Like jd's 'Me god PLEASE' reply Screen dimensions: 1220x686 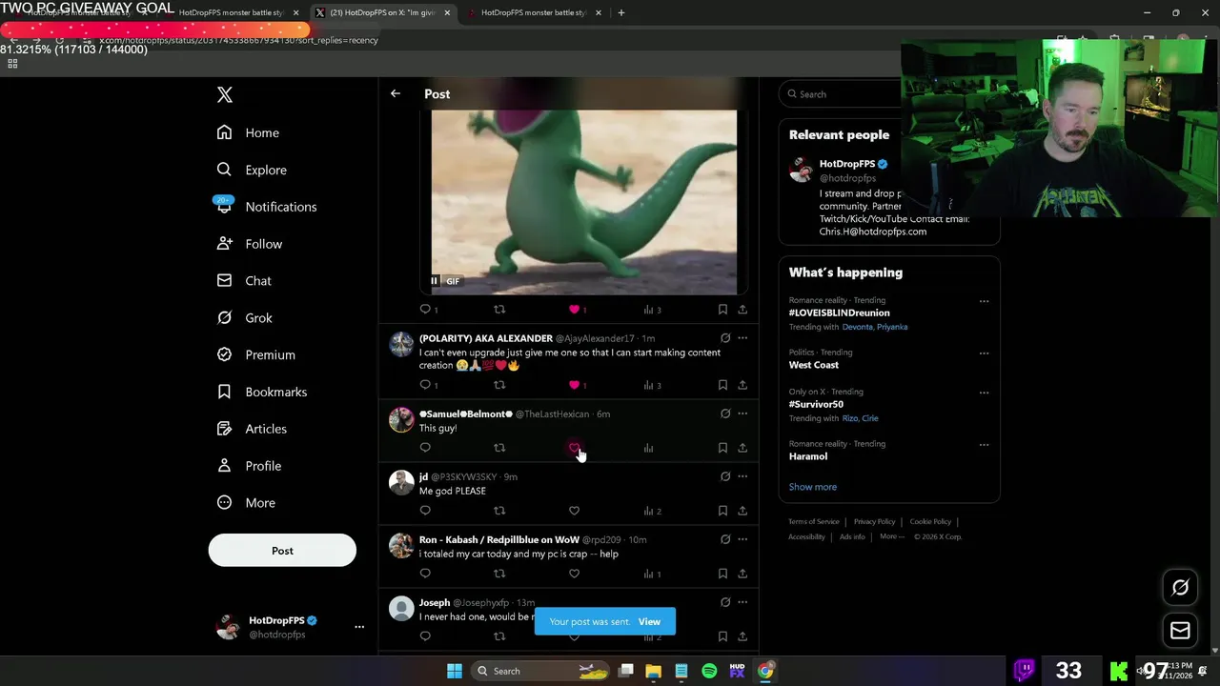click(574, 511)
